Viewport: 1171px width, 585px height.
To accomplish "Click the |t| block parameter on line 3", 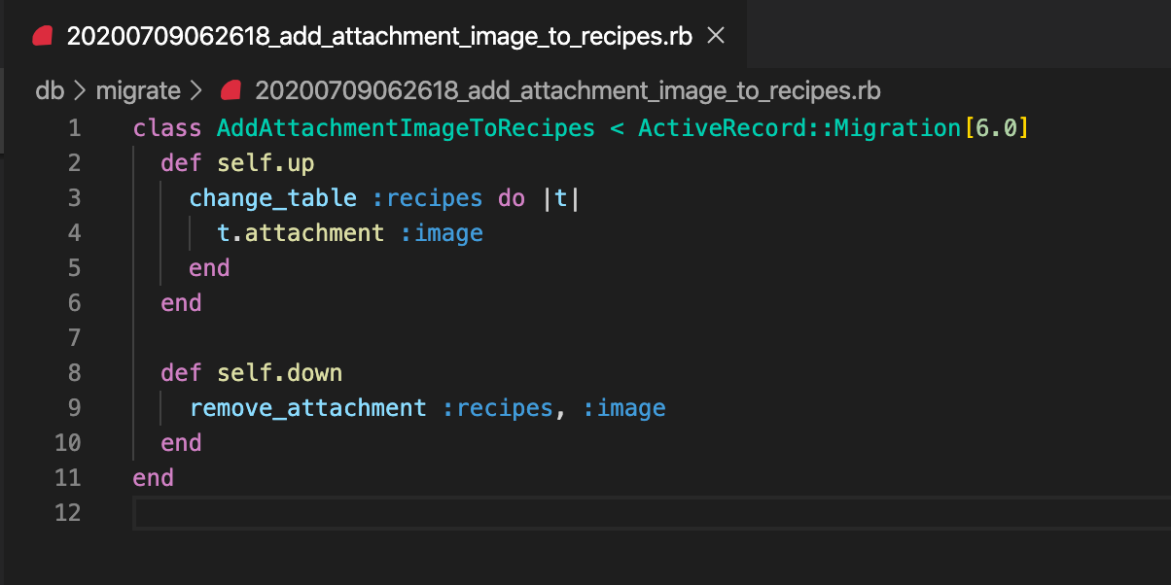I will coord(561,198).
